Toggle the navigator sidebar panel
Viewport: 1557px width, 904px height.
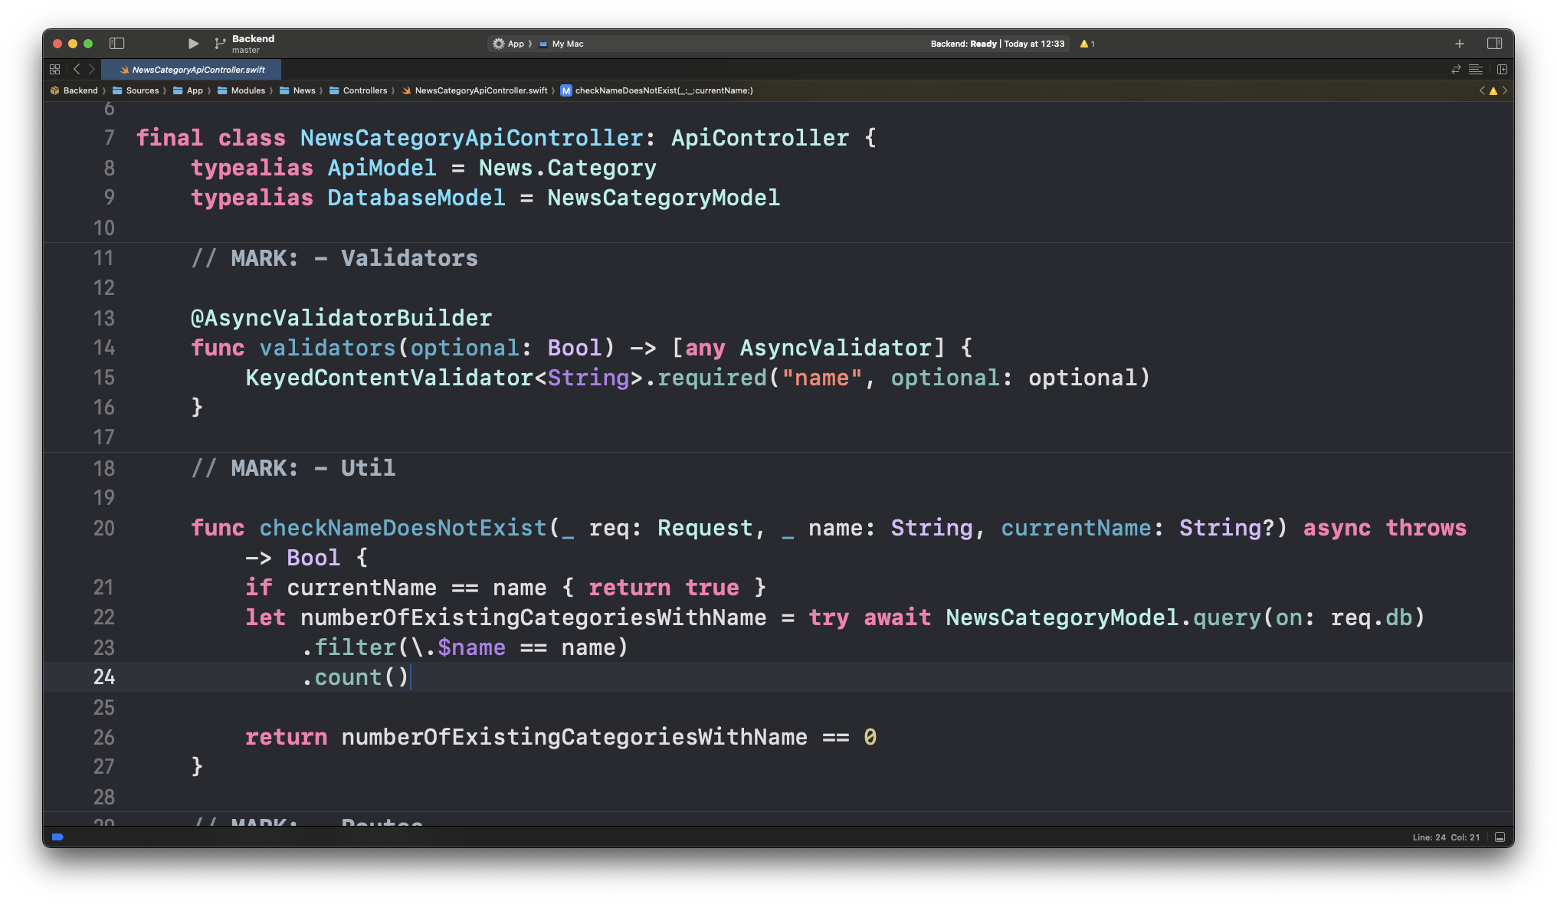(x=117, y=44)
